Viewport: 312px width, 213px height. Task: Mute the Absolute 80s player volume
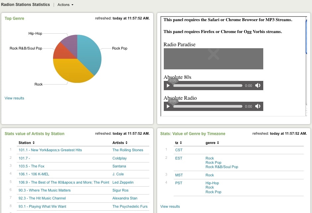[258, 86]
